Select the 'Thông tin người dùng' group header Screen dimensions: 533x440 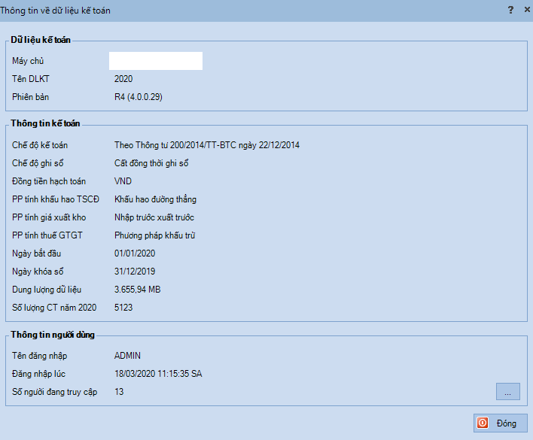pos(53,335)
